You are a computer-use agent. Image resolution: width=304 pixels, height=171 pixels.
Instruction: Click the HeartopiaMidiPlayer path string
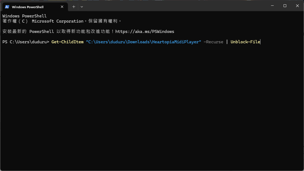(x=143, y=42)
